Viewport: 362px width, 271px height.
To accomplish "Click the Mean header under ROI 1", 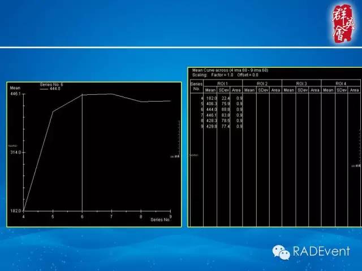I will [210, 90].
